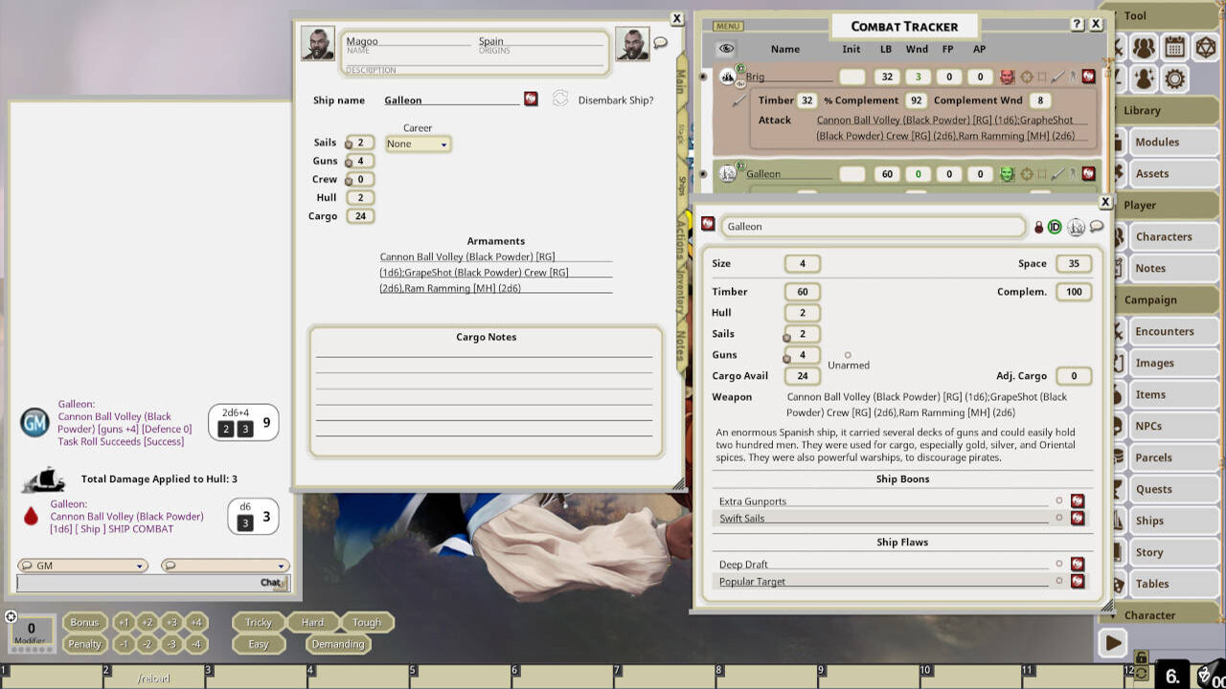Open the Career dropdown currently set to None
The height and width of the screenshot is (689, 1226).
(418, 144)
